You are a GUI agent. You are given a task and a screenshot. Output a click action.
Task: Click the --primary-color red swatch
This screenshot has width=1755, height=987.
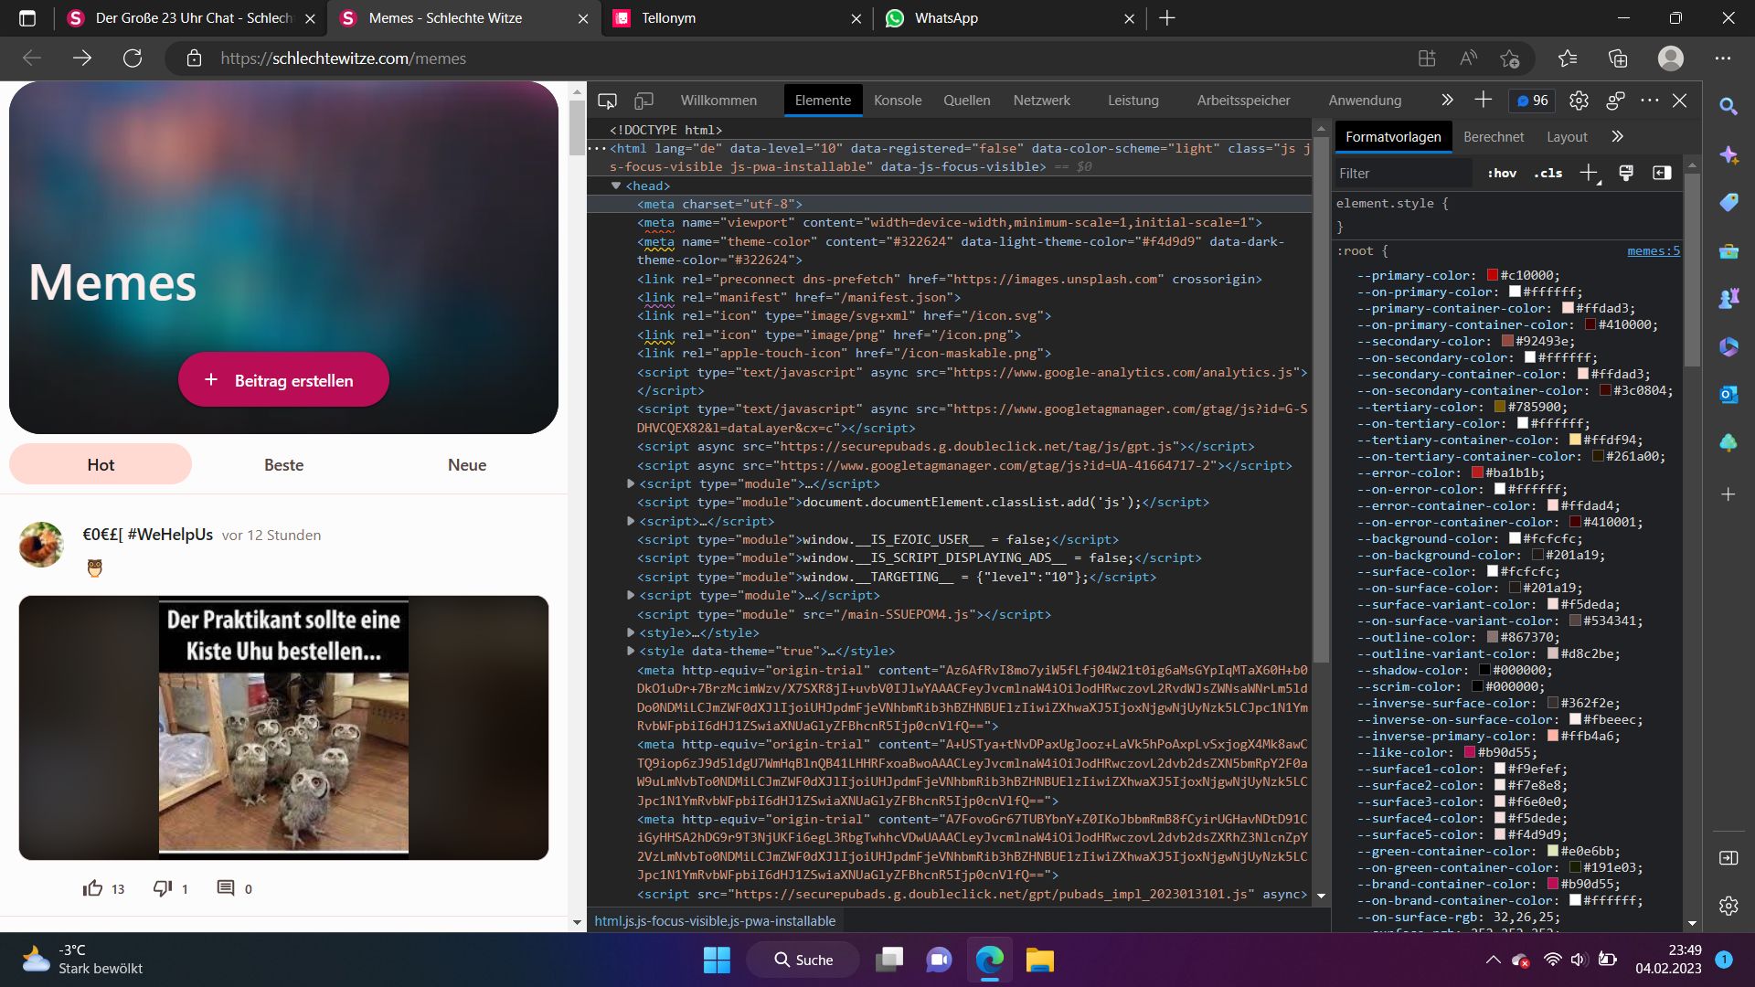coord(1492,275)
